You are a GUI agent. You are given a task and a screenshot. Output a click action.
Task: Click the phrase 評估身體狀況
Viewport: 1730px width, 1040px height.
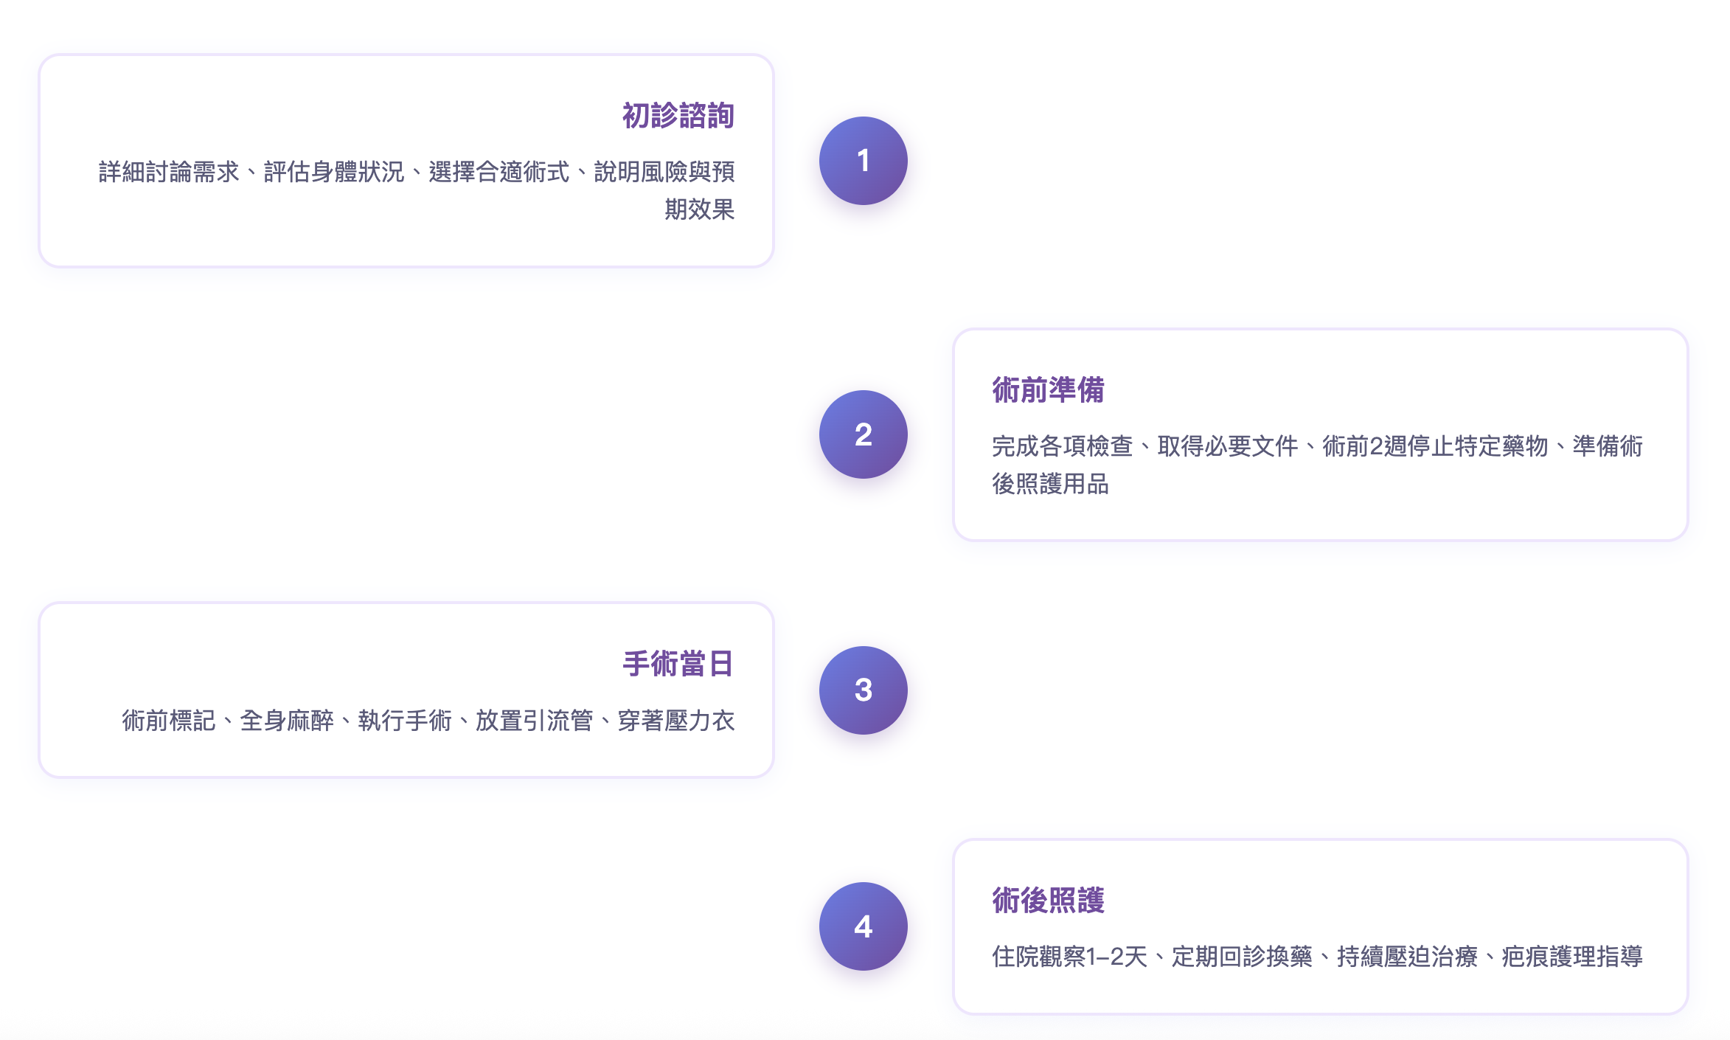(x=334, y=173)
